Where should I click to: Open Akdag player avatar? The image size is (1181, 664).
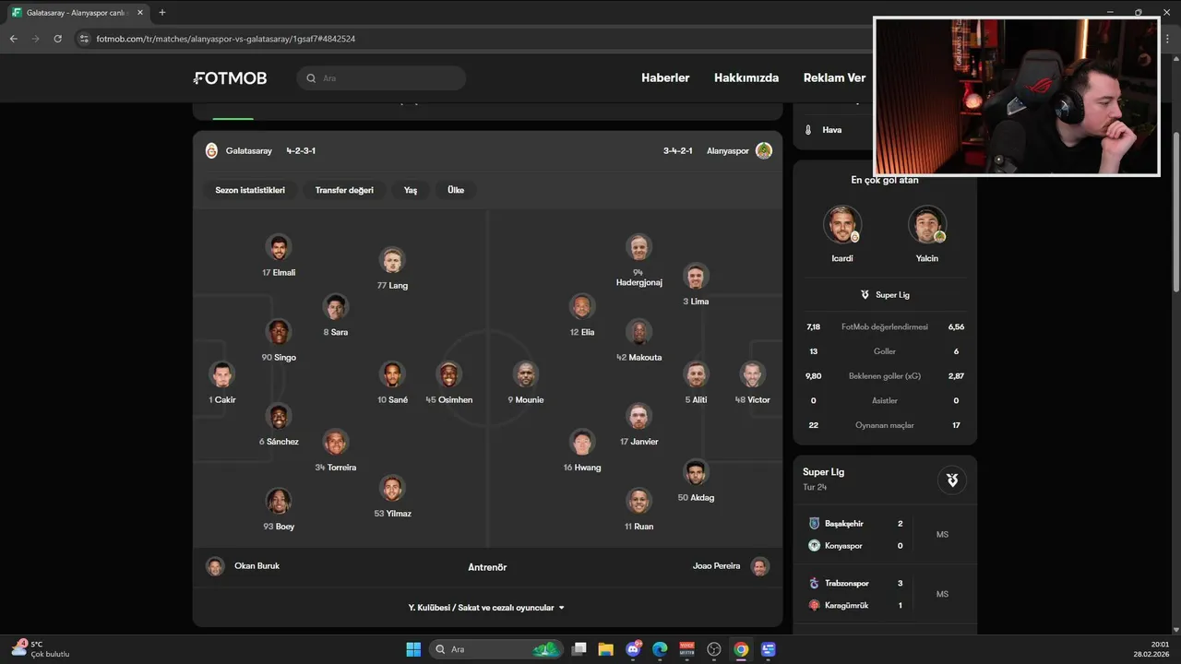[x=696, y=472]
